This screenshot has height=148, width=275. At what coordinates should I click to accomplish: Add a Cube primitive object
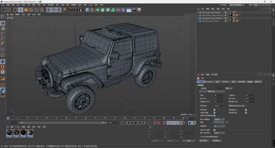pos(87,10)
